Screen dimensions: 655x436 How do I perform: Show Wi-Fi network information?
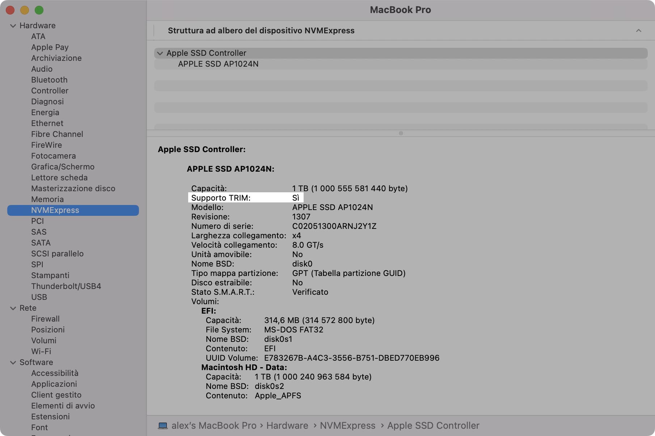coord(41,352)
